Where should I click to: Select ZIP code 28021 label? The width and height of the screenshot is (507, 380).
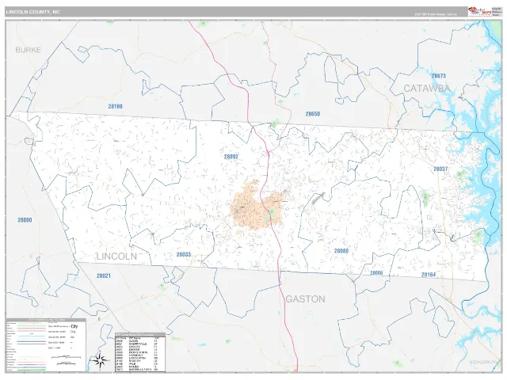104,276
